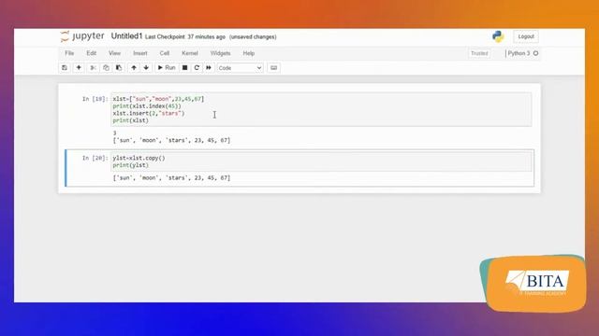
Task: Paste cells below icon
Action: point(119,68)
